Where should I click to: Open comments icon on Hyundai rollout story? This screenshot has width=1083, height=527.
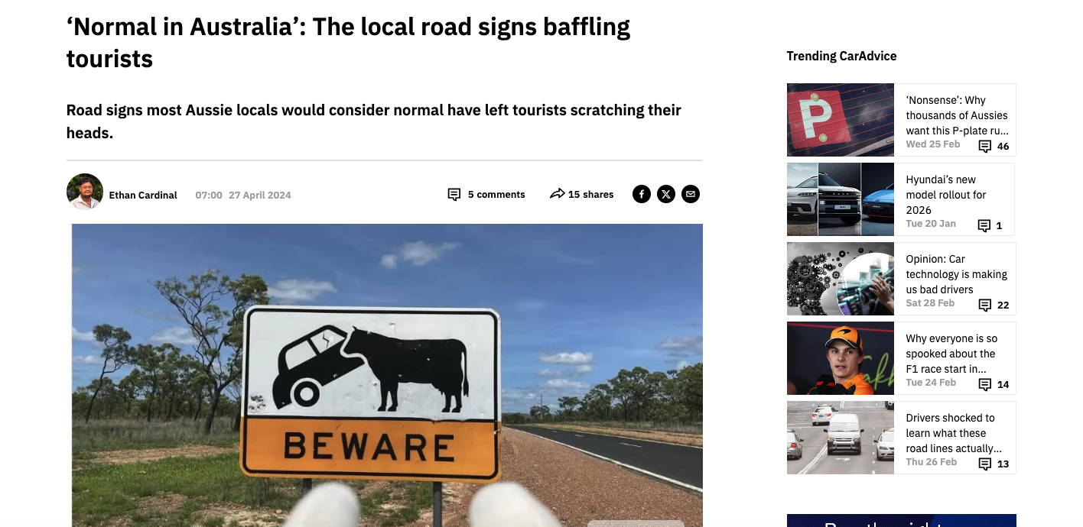tap(984, 225)
